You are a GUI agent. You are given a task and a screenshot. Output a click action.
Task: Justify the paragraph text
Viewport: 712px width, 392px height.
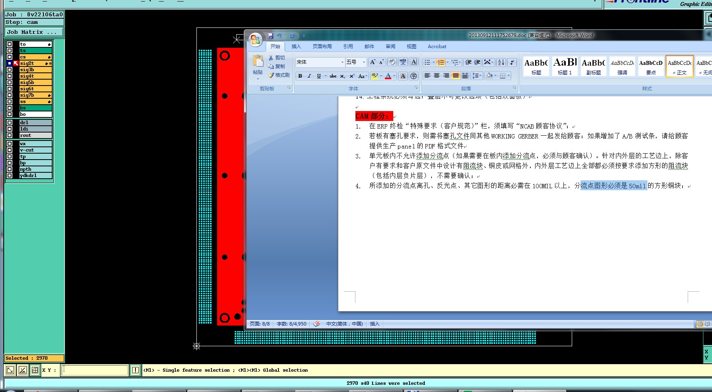click(x=455, y=76)
